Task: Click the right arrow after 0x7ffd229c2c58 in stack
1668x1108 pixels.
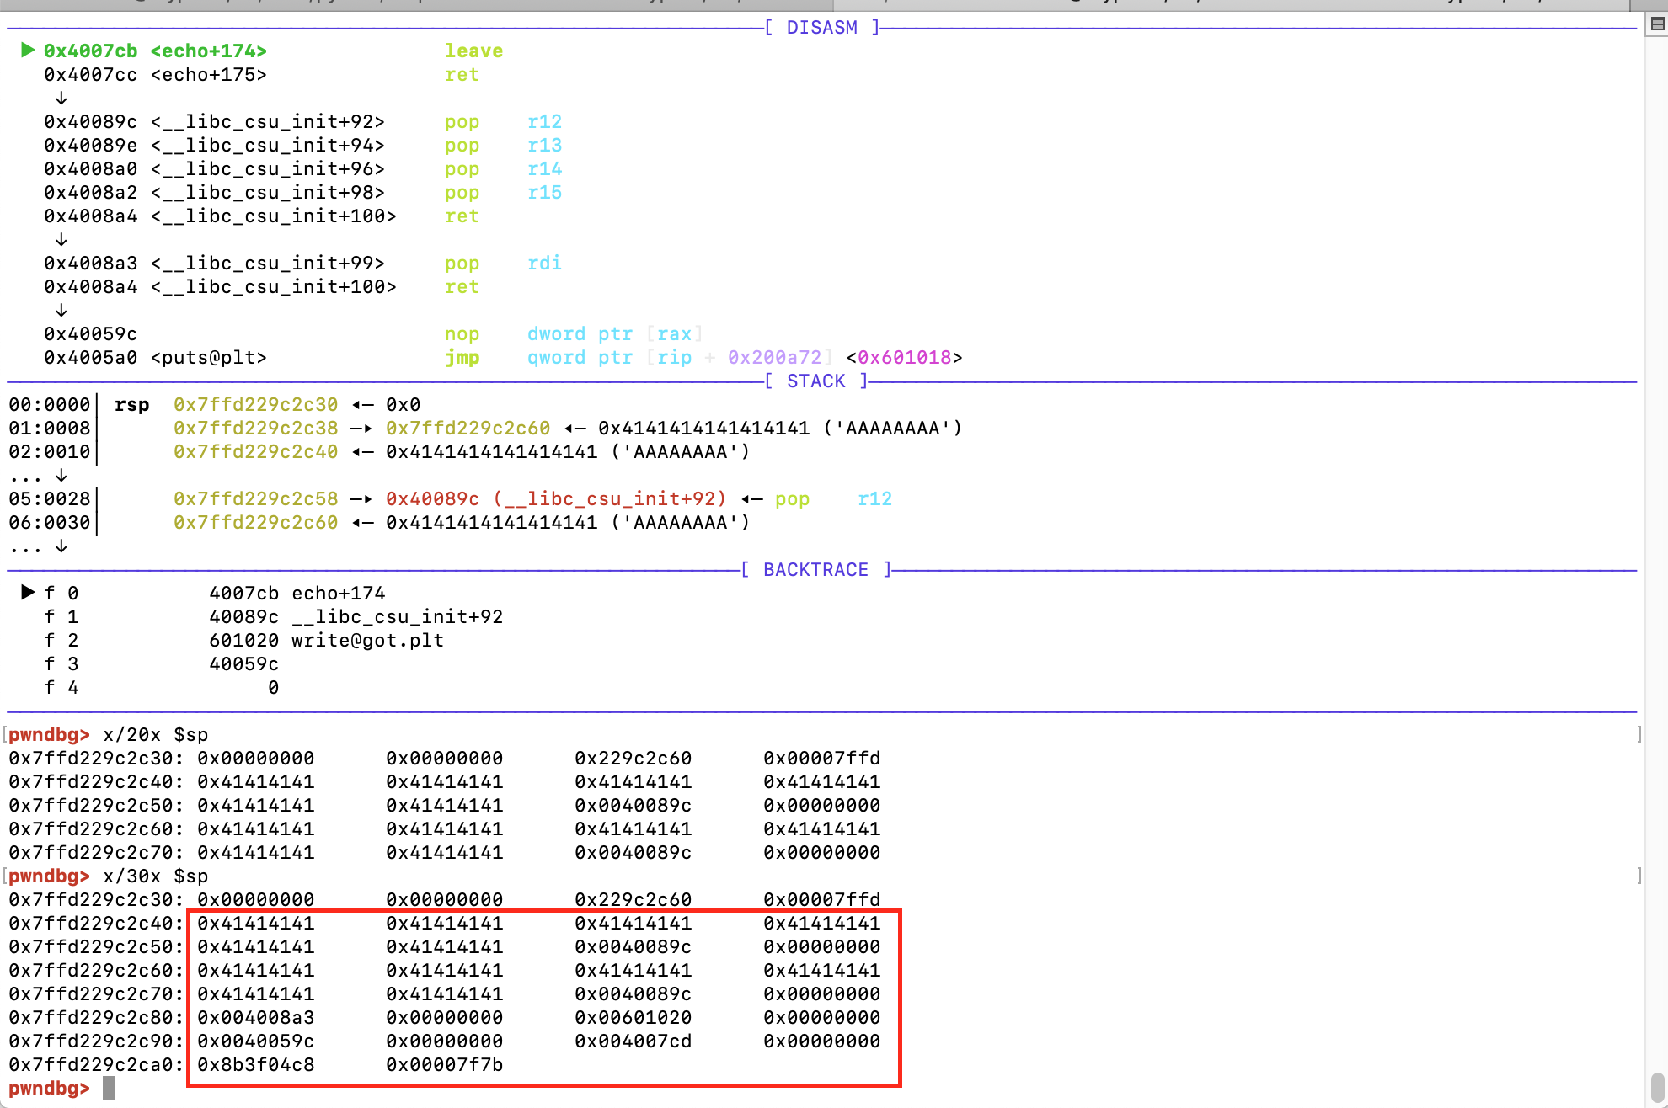Action: [x=361, y=499]
